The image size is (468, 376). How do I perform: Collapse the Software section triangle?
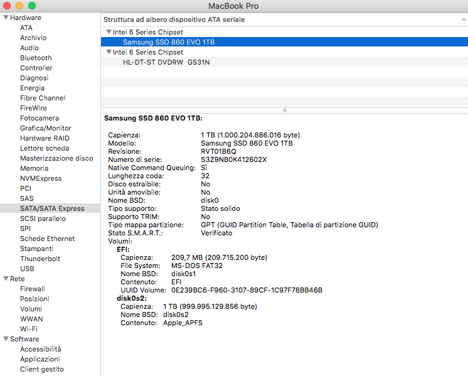(6, 339)
